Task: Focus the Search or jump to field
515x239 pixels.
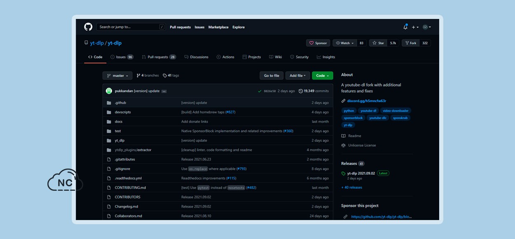Action: (x=131, y=27)
